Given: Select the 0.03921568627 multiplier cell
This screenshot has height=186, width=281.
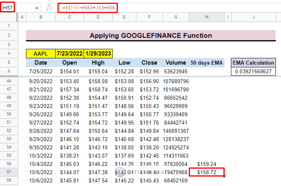Looking at the screenshot, I should 254,71.
